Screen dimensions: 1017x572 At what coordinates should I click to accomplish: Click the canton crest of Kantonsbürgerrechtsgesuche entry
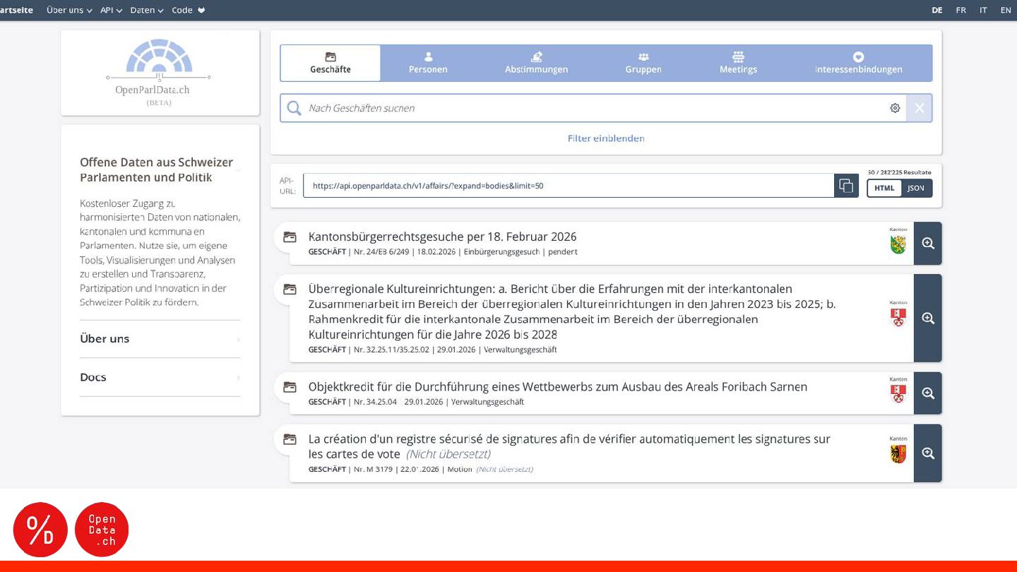point(898,244)
